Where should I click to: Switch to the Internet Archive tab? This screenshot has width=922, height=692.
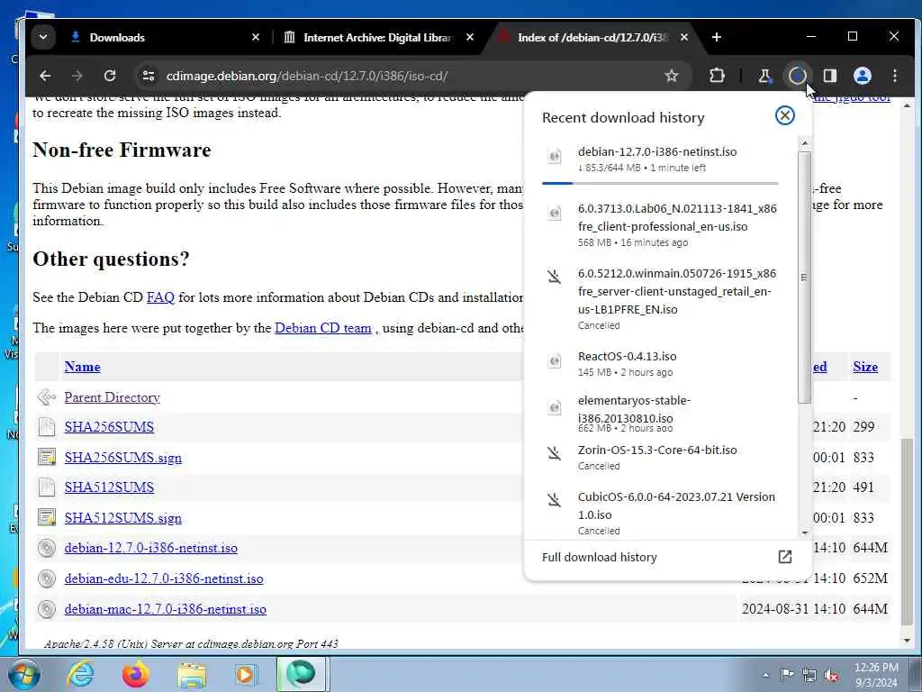coord(376,37)
